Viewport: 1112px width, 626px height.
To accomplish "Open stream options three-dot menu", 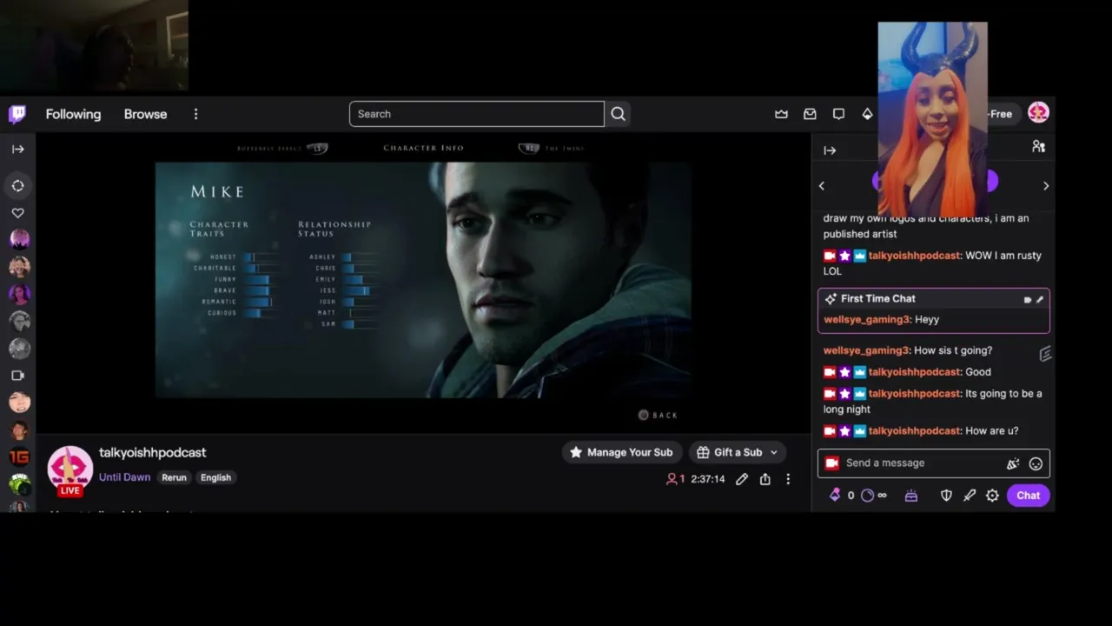I will 788,479.
